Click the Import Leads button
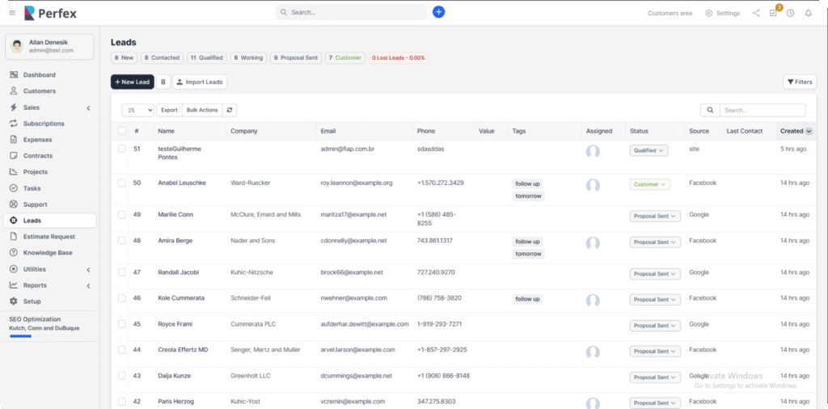Viewport: 828px width, 409px height. (201, 82)
